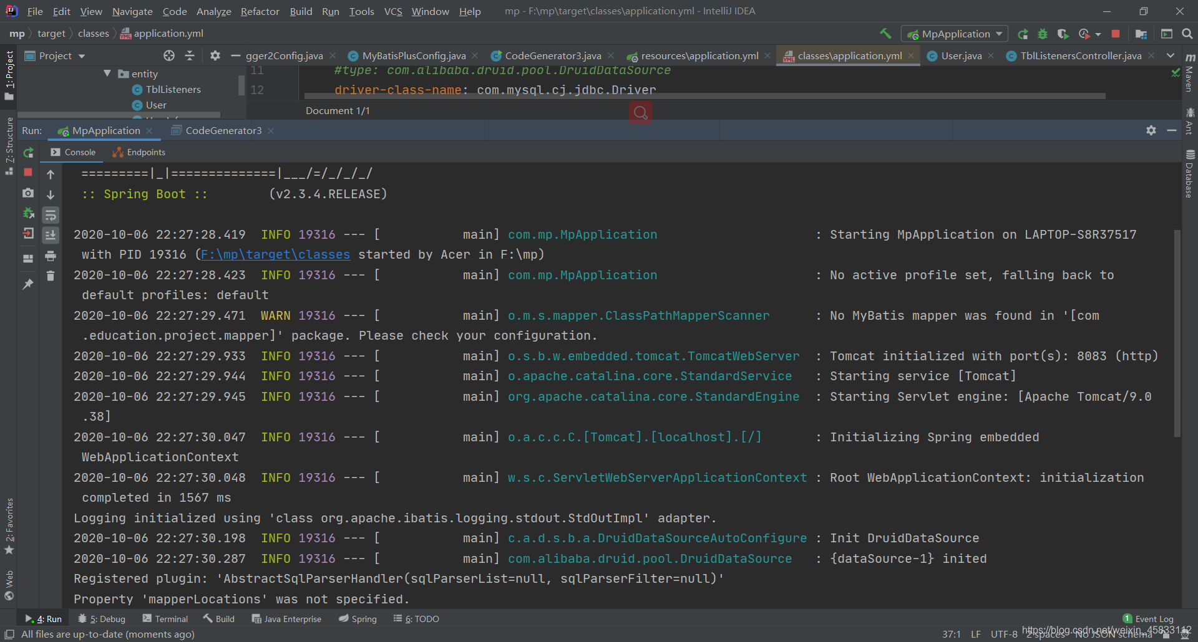The width and height of the screenshot is (1198, 642).
Task: Toggle the Structure tool window stripe
Action: 9,146
